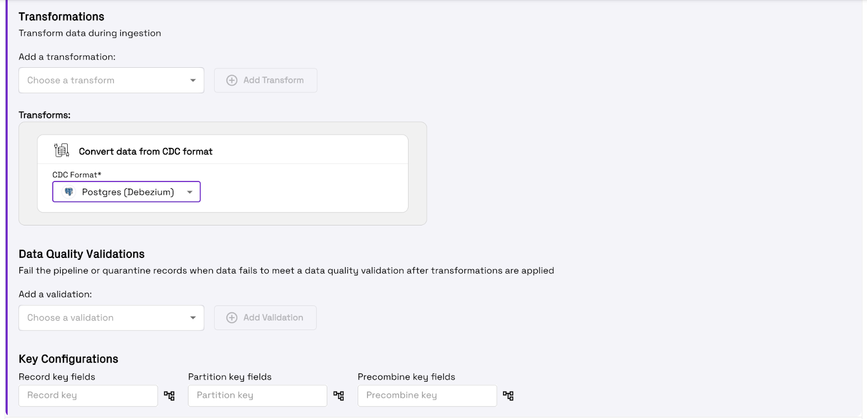The width and height of the screenshot is (867, 419).
Task: Click the Add Transform button
Action: coord(265,80)
